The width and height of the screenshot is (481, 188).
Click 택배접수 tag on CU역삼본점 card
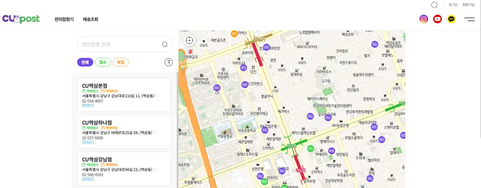90,91
